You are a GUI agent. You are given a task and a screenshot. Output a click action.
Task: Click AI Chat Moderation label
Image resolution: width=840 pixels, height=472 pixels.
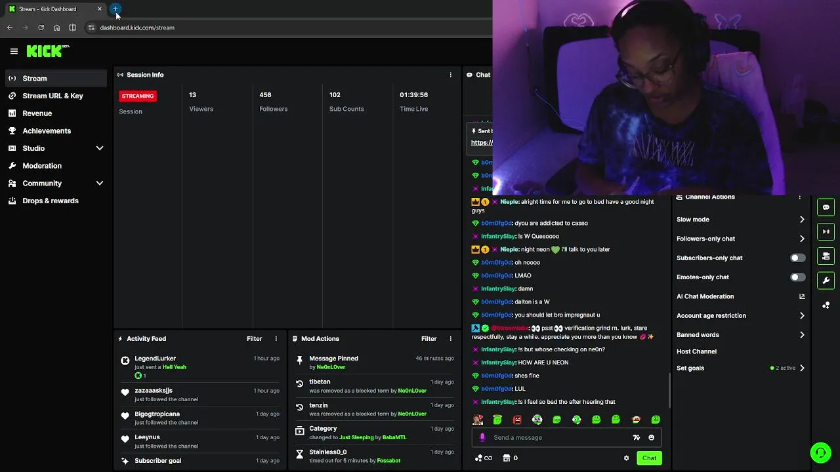[705, 296]
